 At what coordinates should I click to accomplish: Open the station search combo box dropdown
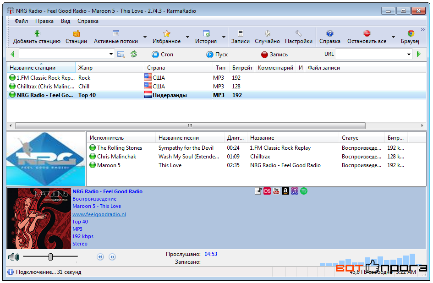(111, 54)
